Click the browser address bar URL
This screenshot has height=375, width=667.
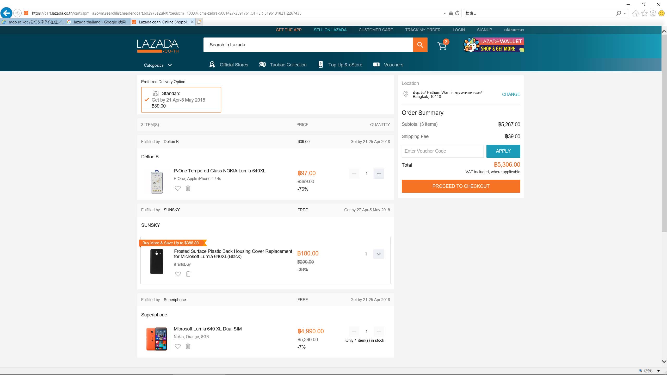point(167,13)
